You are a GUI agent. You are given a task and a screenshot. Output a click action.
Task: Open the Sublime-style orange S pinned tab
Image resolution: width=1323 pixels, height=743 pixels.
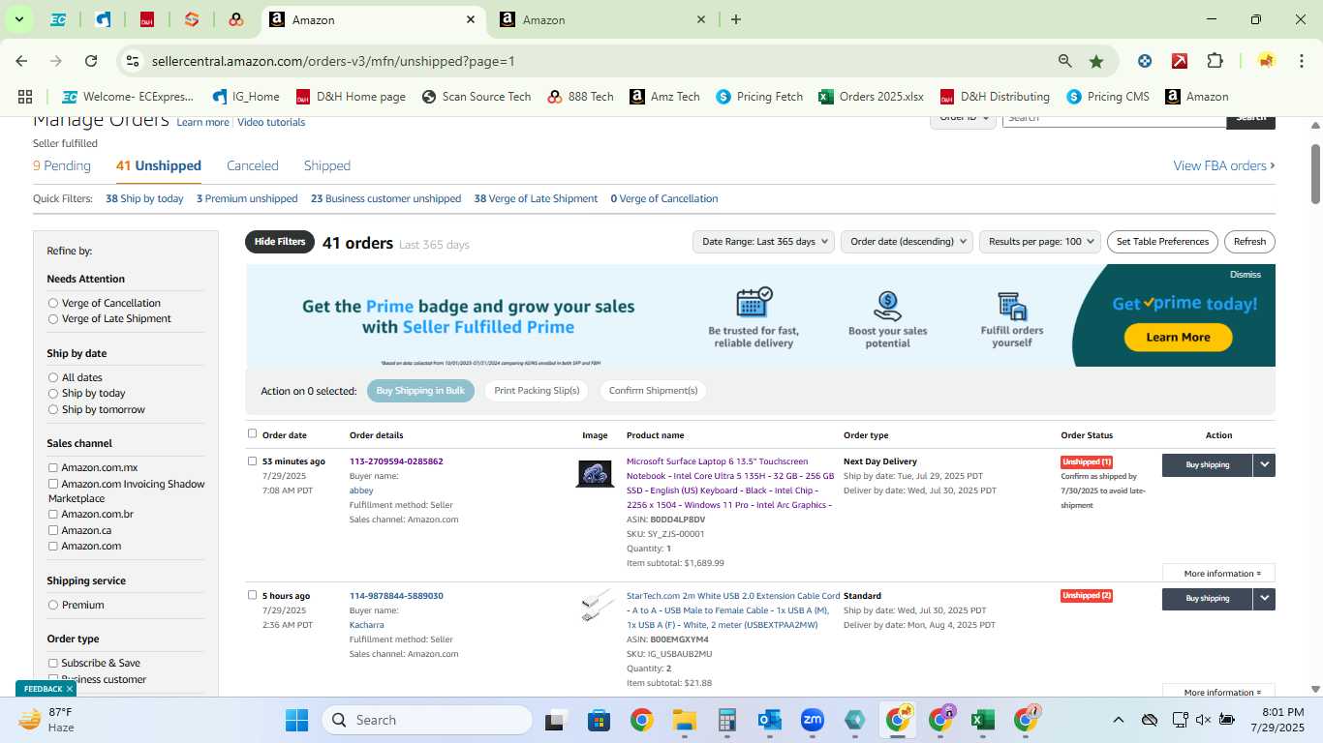pyautogui.click(x=192, y=19)
